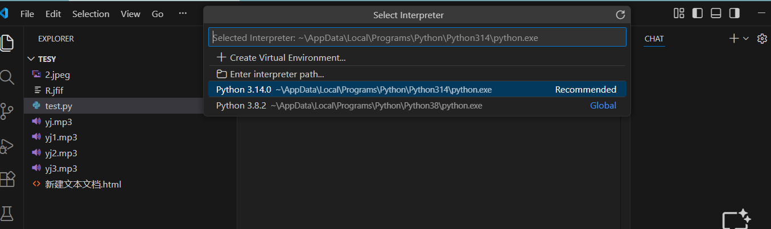Open the Explorer view icon

pos(7,43)
